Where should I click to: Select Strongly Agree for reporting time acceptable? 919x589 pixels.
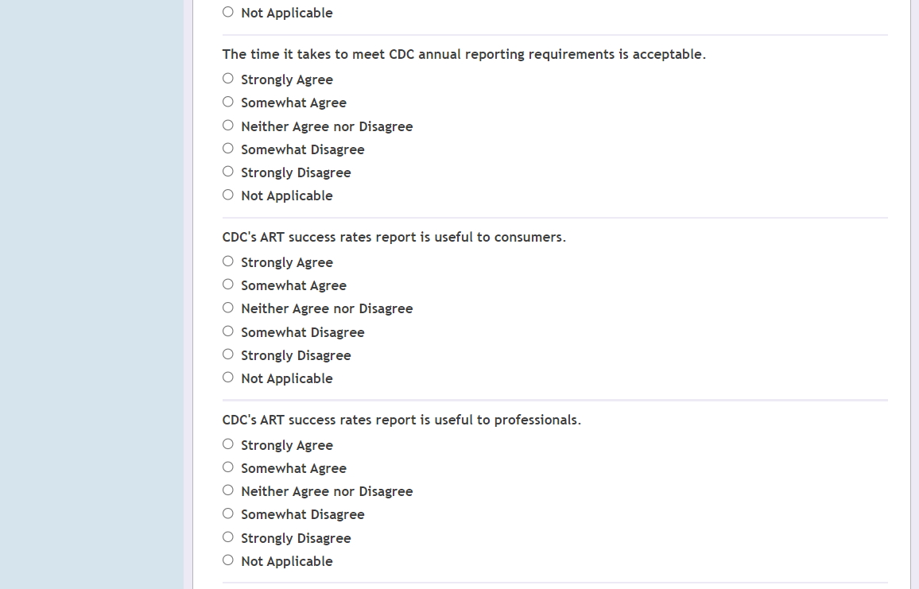tap(228, 79)
